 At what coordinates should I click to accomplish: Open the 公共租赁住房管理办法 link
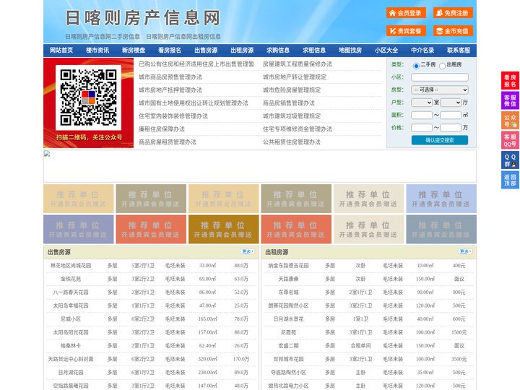click(292, 142)
